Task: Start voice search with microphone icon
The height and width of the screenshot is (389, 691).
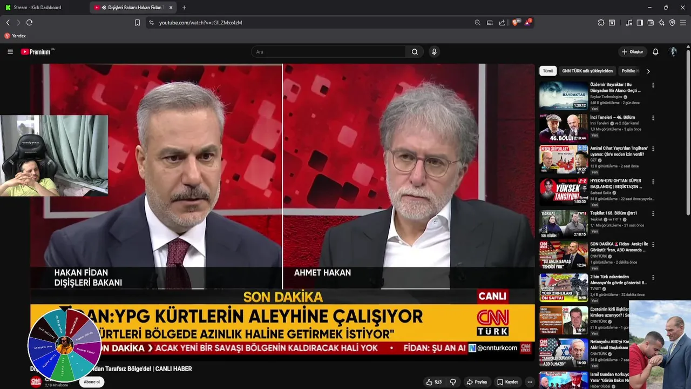Action: click(433, 52)
